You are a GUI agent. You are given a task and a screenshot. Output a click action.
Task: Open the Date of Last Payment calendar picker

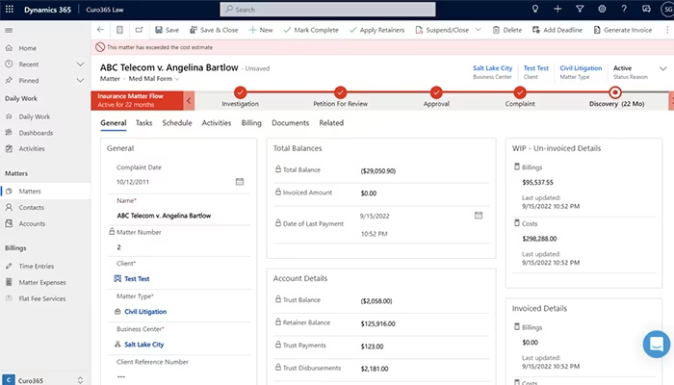coord(479,216)
